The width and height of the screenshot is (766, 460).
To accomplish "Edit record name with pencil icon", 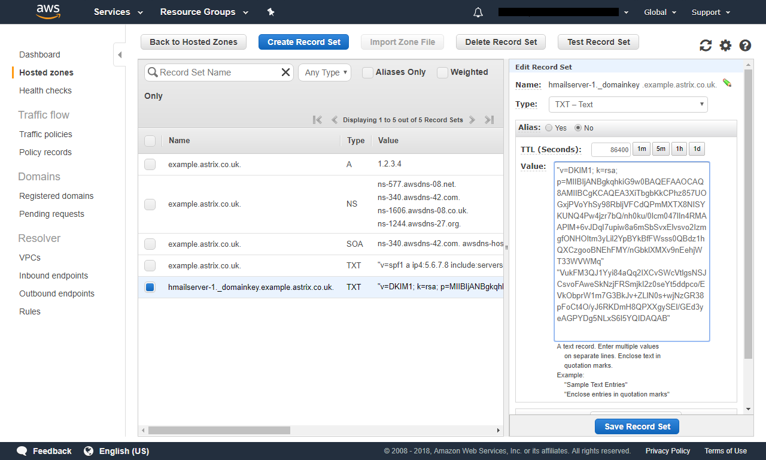I will [x=727, y=83].
